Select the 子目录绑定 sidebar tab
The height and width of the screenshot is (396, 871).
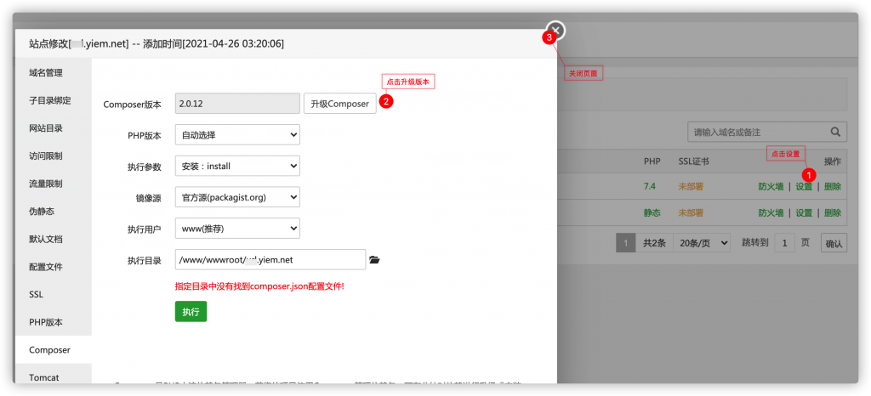coord(54,100)
